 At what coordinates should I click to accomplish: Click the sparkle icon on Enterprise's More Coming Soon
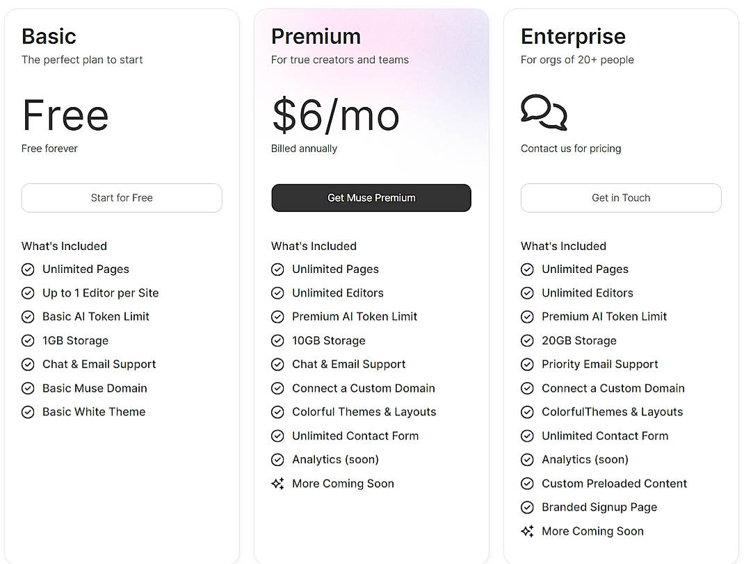(527, 531)
